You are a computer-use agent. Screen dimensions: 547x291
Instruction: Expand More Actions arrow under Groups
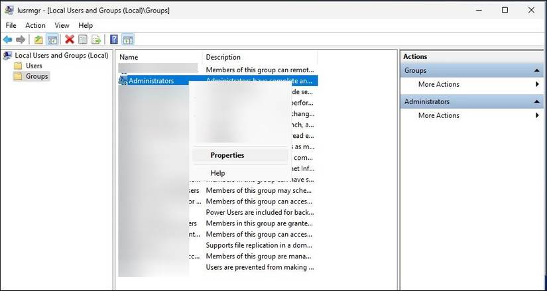coord(537,84)
